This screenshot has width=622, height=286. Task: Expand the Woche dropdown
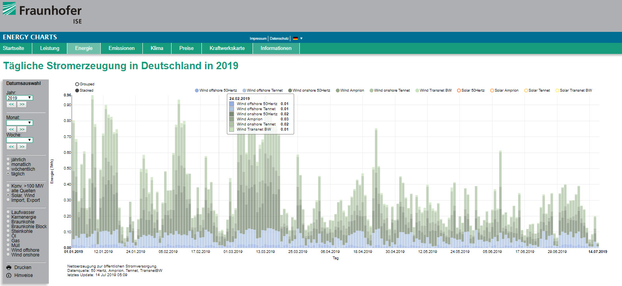coord(19,140)
